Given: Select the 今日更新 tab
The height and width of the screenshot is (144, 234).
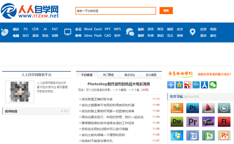Looking at the screenshot, I should [x=87, y=75].
